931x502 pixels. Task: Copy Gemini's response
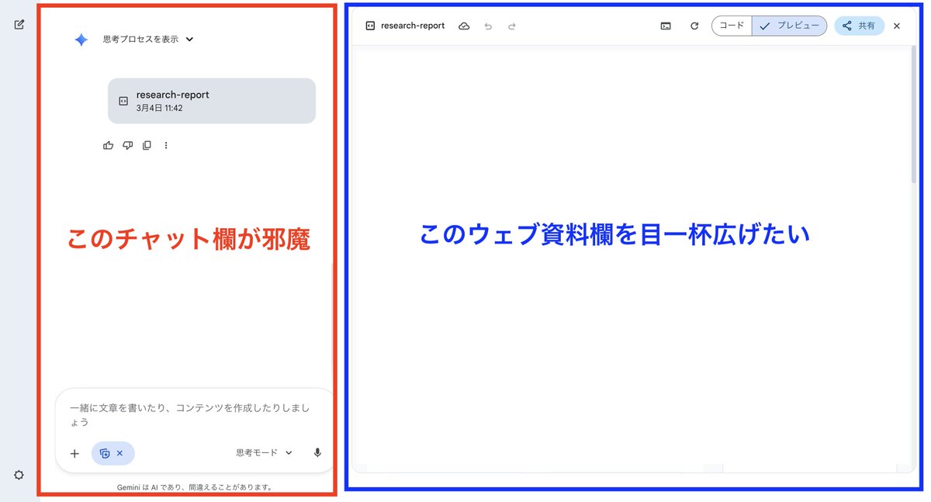pyautogui.click(x=147, y=145)
